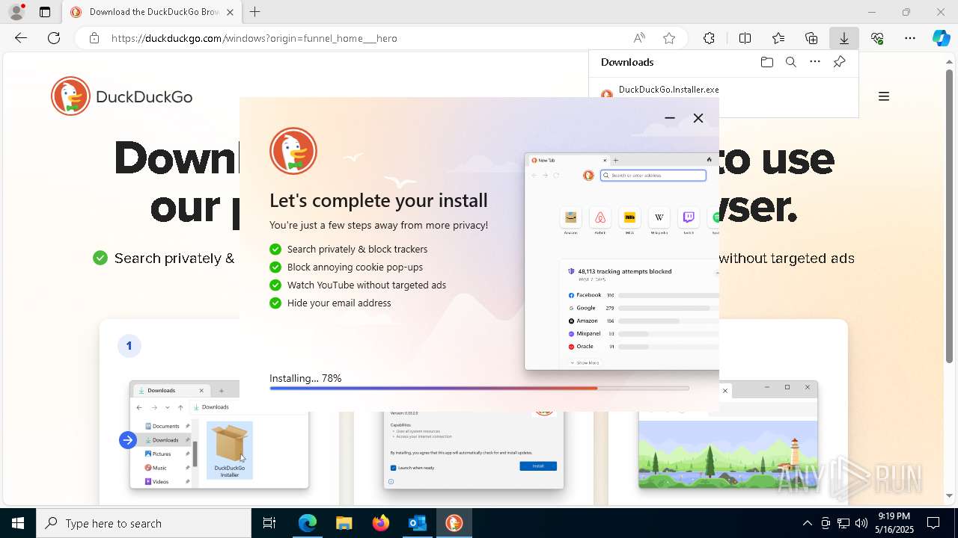Image resolution: width=958 pixels, height=538 pixels.
Task: Toggle Downloads flyout in toolbar
Action: click(x=844, y=38)
